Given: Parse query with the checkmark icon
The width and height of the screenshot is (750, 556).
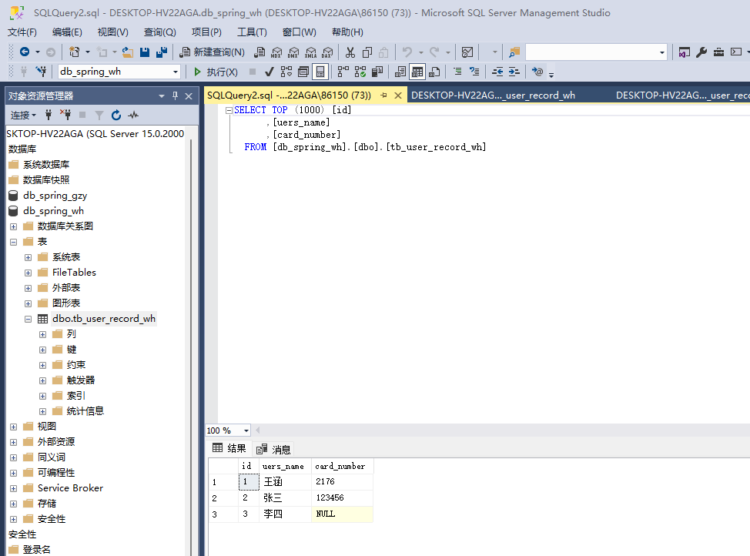Looking at the screenshot, I should [x=270, y=72].
